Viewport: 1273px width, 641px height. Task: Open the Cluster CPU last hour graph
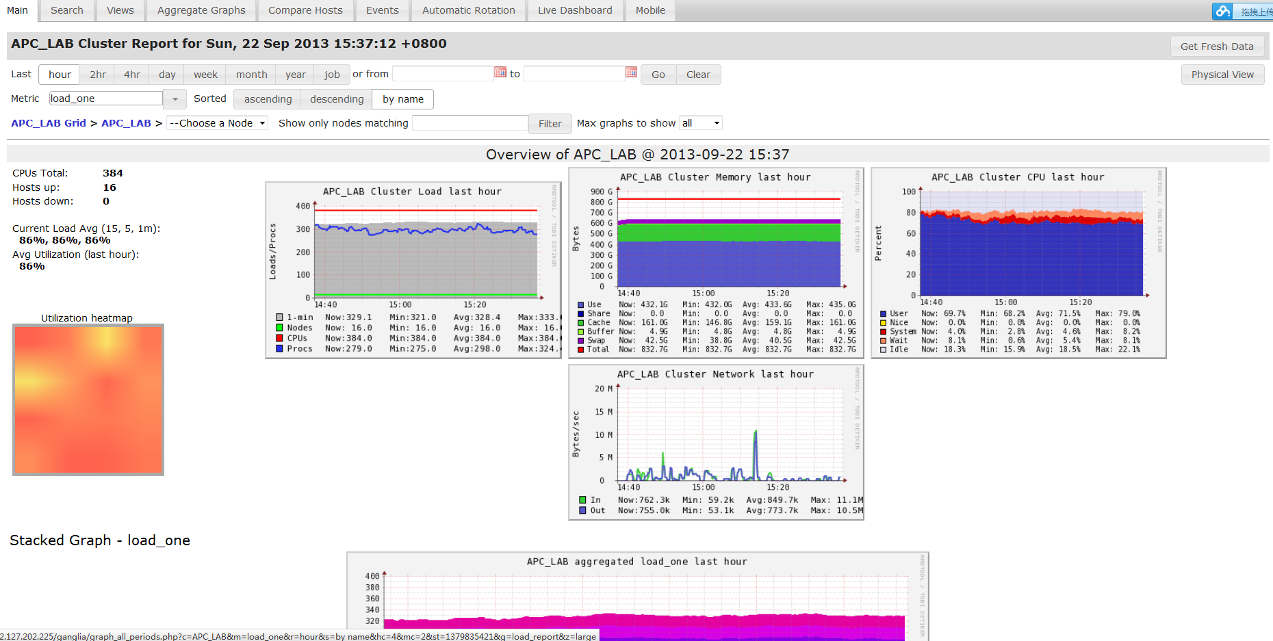click(1018, 262)
